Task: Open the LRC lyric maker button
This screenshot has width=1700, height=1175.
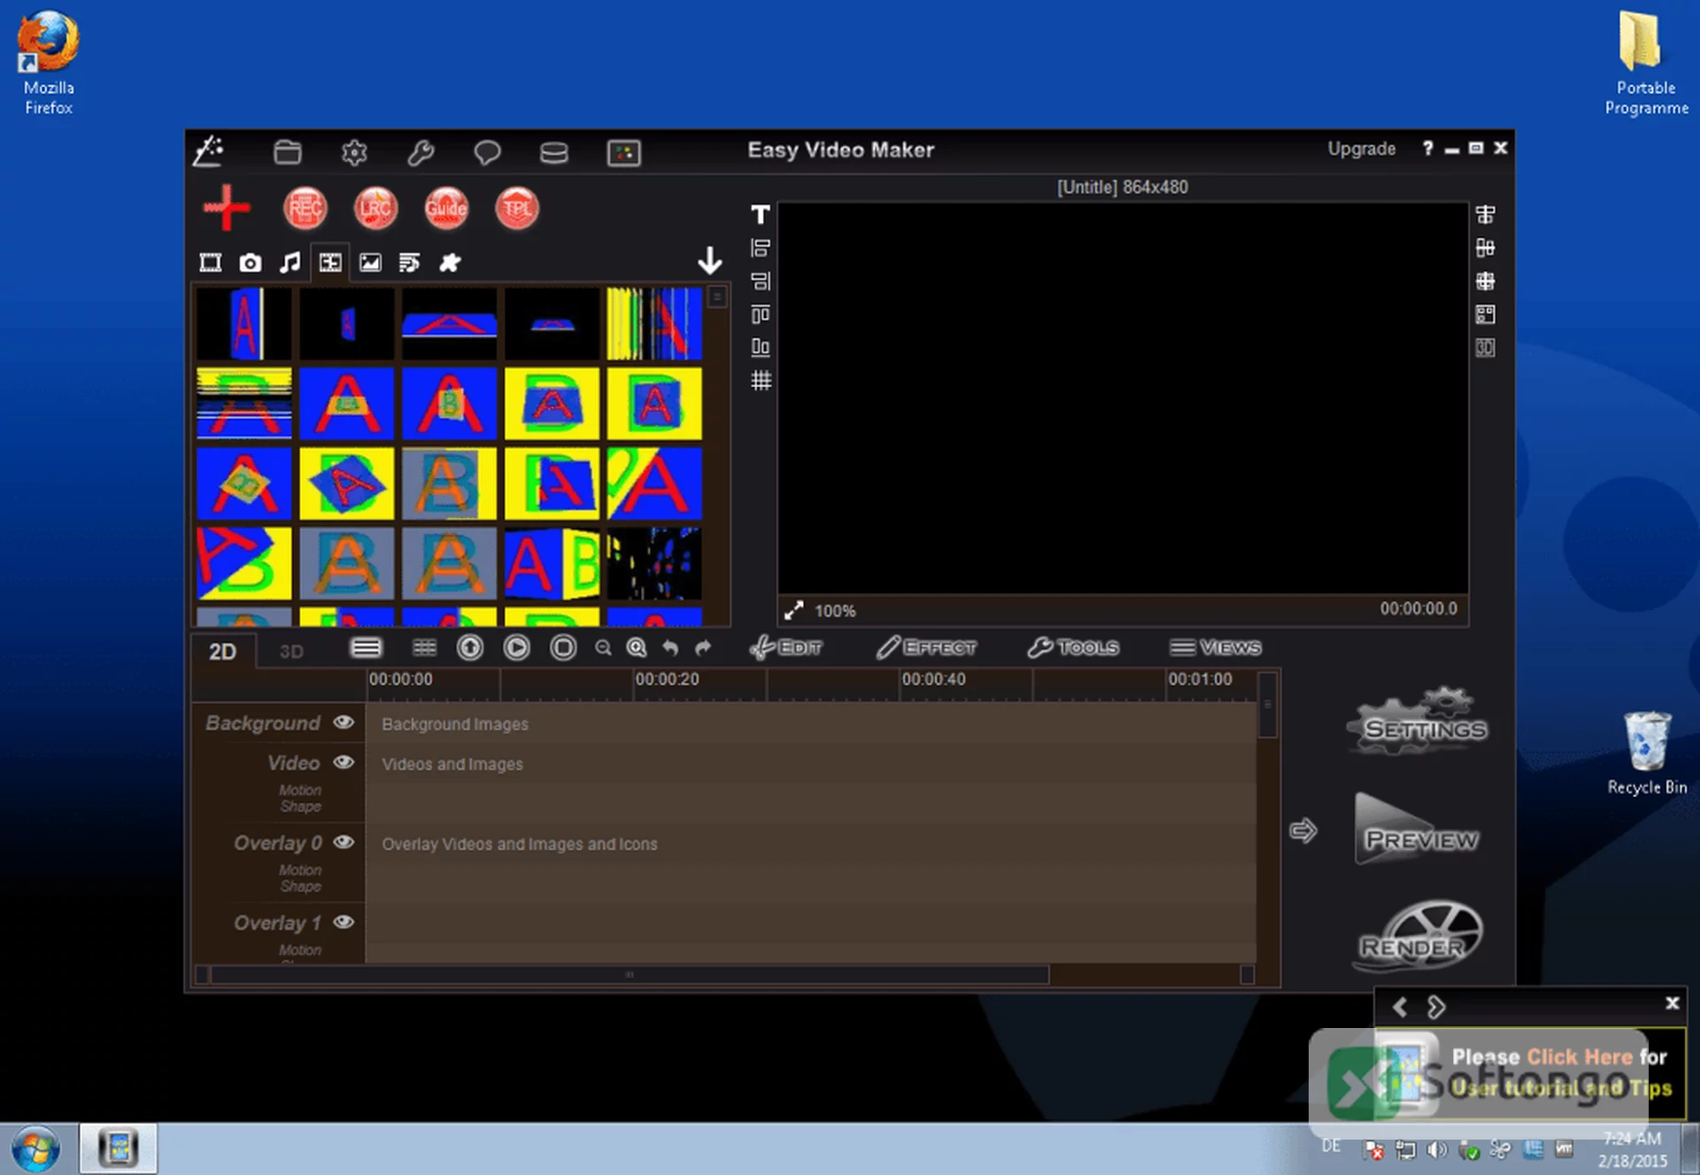Action: point(375,208)
